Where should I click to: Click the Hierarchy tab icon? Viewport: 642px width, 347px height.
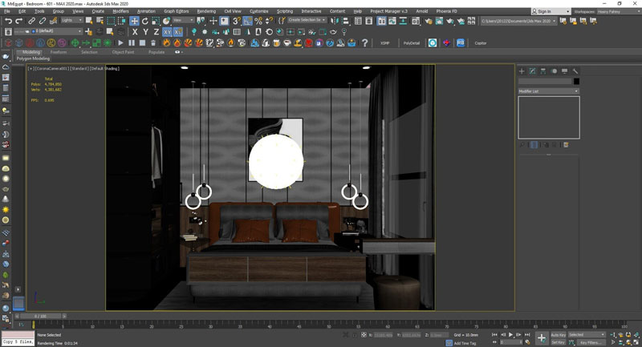[x=543, y=71]
